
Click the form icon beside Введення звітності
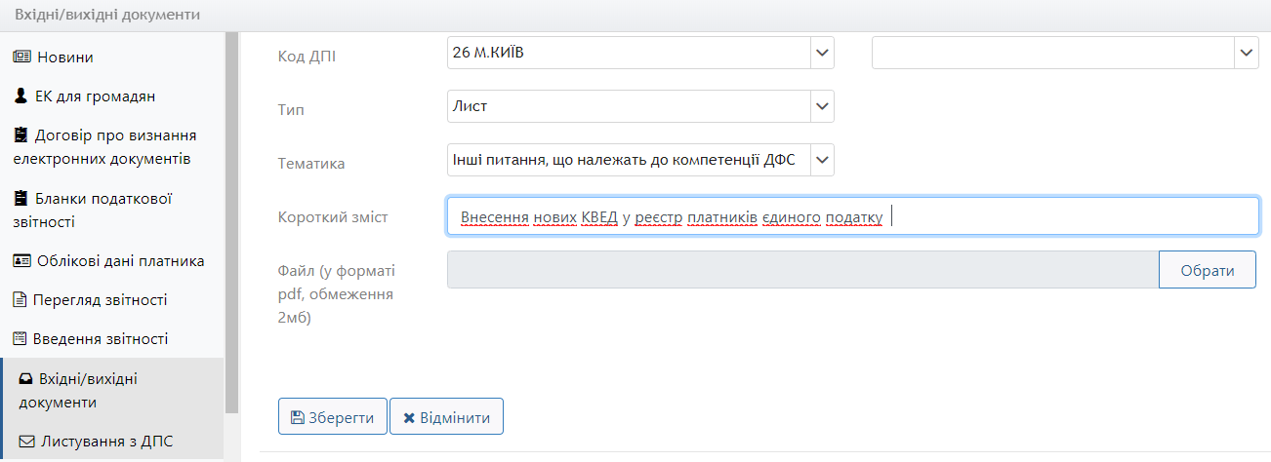[20, 339]
